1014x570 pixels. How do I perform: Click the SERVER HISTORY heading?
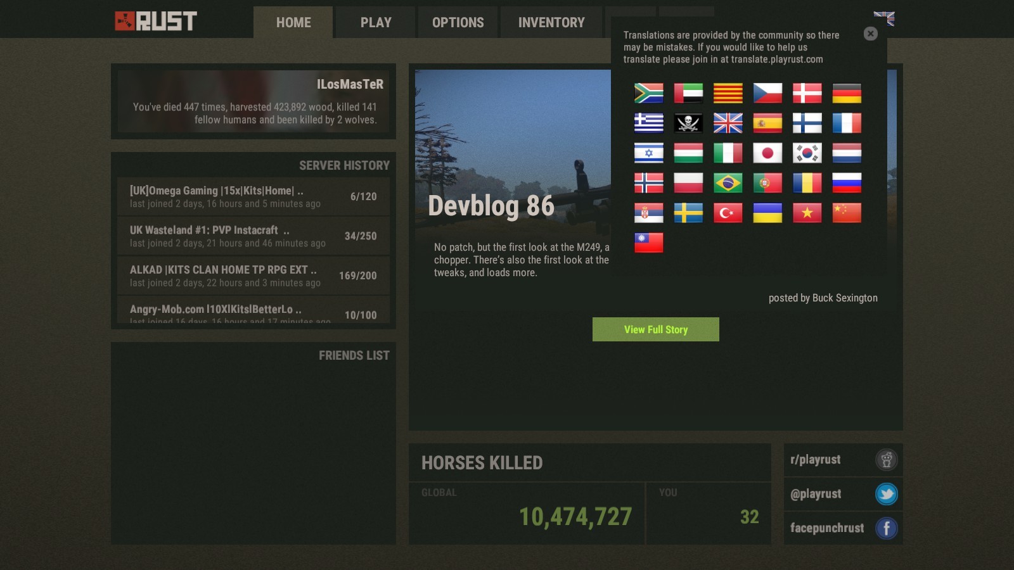click(344, 165)
